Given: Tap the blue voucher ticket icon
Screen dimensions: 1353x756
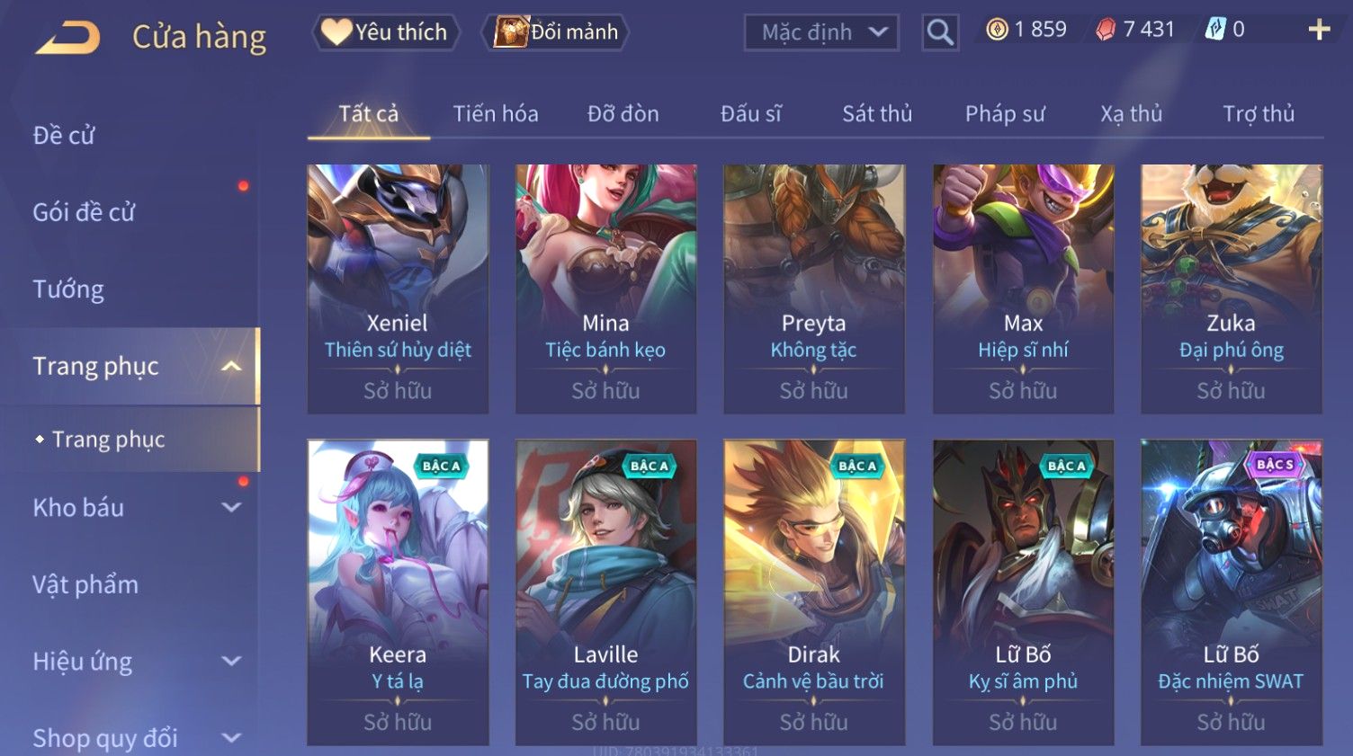Looking at the screenshot, I should [x=1215, y=30].
